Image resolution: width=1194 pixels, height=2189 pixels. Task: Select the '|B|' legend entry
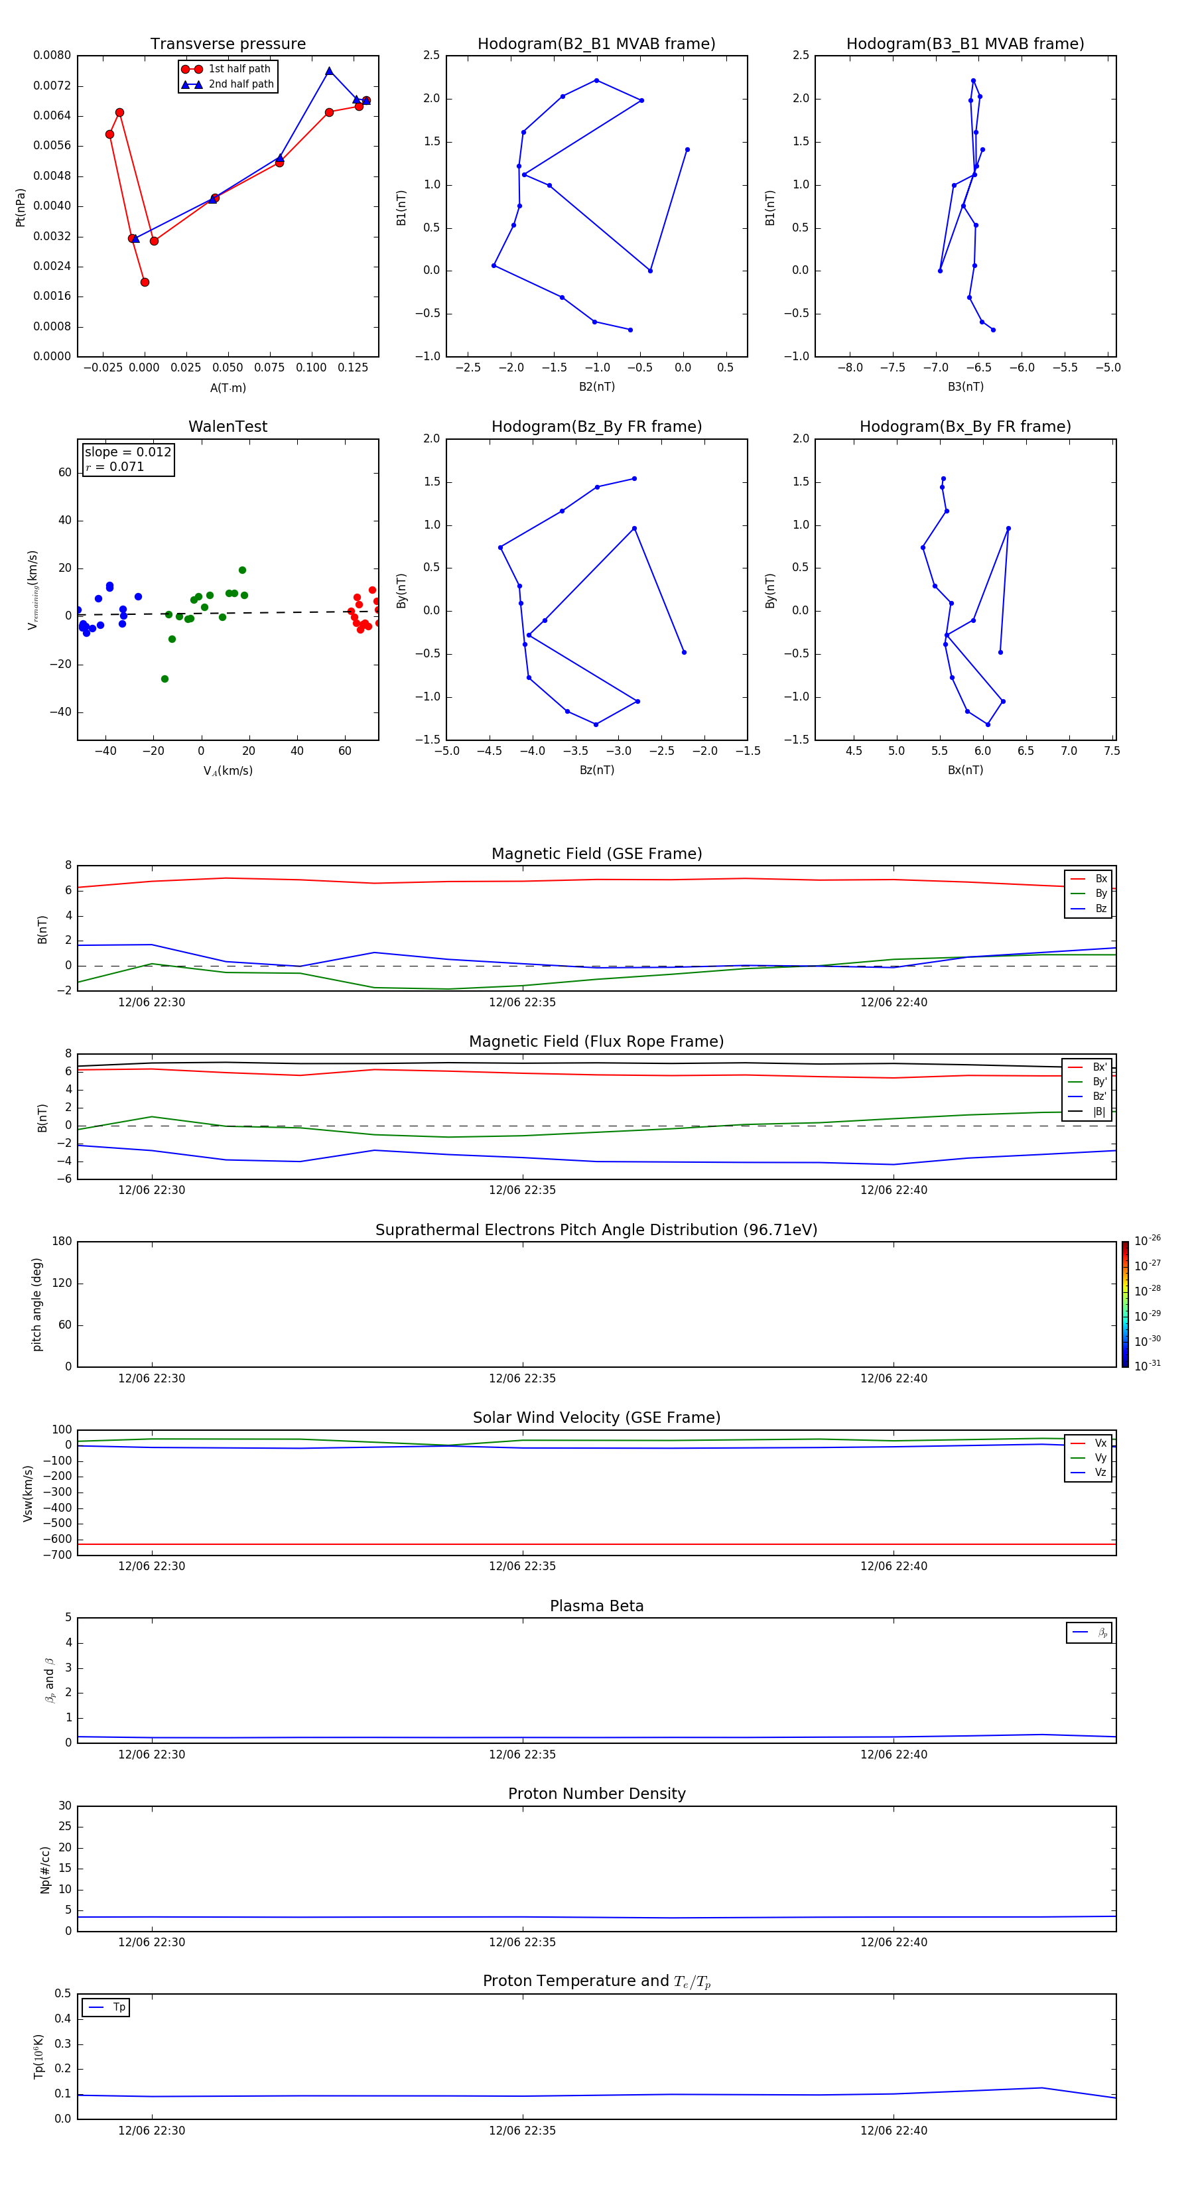click(1088, 1112)
